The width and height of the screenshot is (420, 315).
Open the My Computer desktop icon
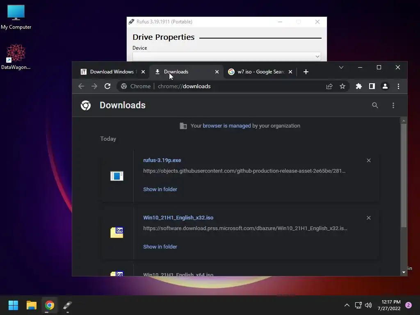point(16,17)
